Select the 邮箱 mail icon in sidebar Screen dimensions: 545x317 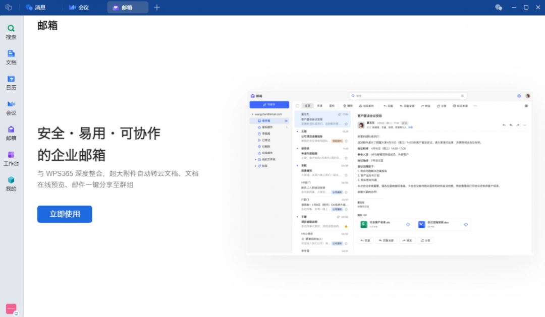tap(11, 132)
